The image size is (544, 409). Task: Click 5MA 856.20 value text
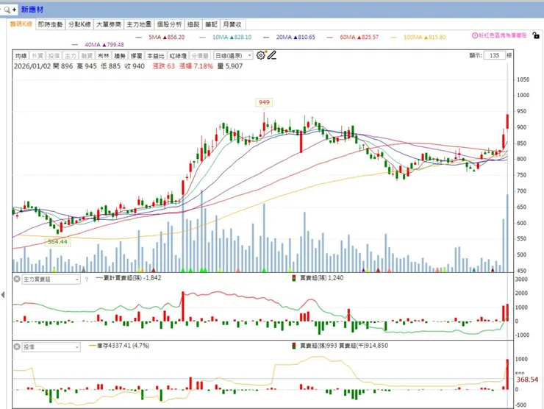click(x=167, y=38)
